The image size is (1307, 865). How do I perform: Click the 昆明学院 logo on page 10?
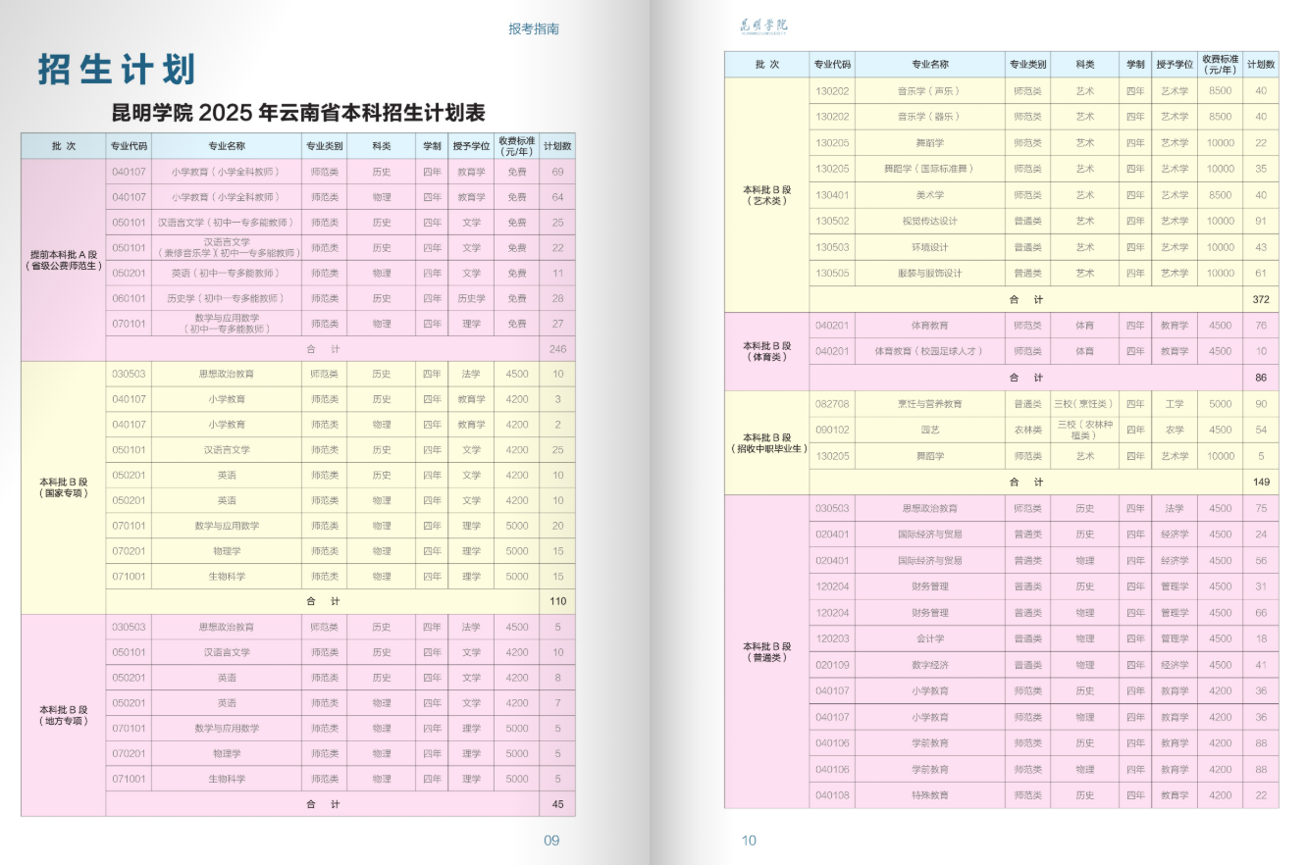[x=763, y=26]
